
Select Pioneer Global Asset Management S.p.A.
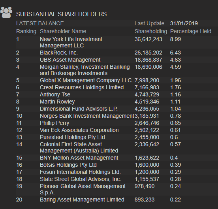[83, 189]
